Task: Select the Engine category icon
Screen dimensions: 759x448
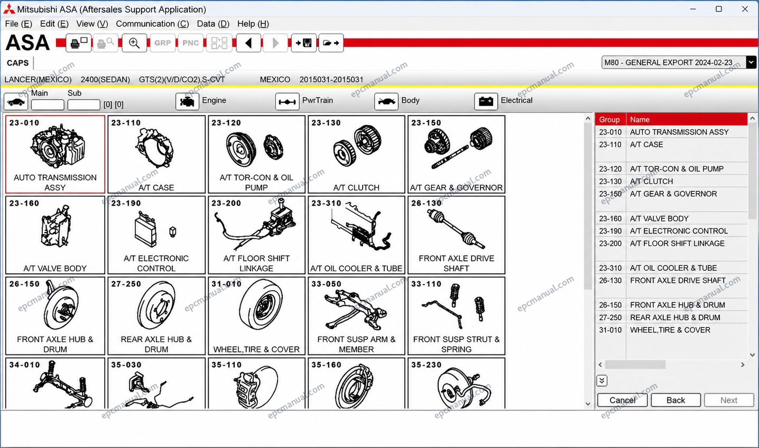Action: click(187, 101)
